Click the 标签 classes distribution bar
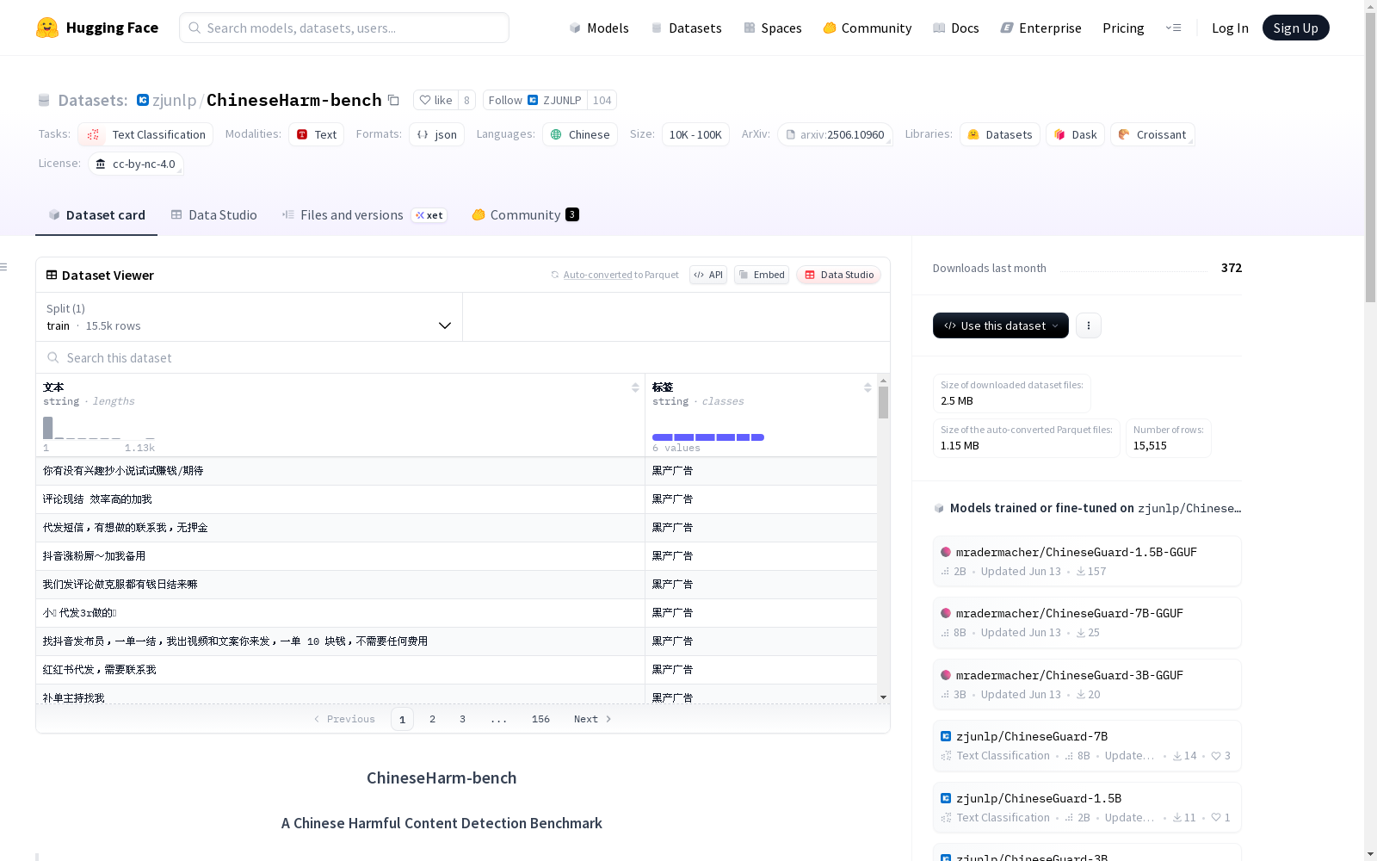The image size is (1377, 861). 708,437
